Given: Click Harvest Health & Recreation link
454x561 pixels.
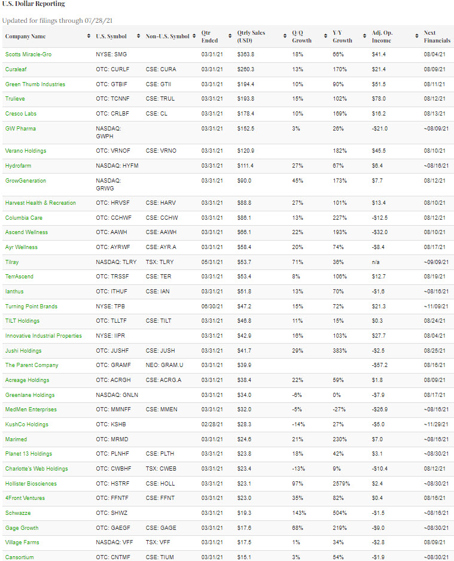Looking at the screenshot, I should coord(40,203).
